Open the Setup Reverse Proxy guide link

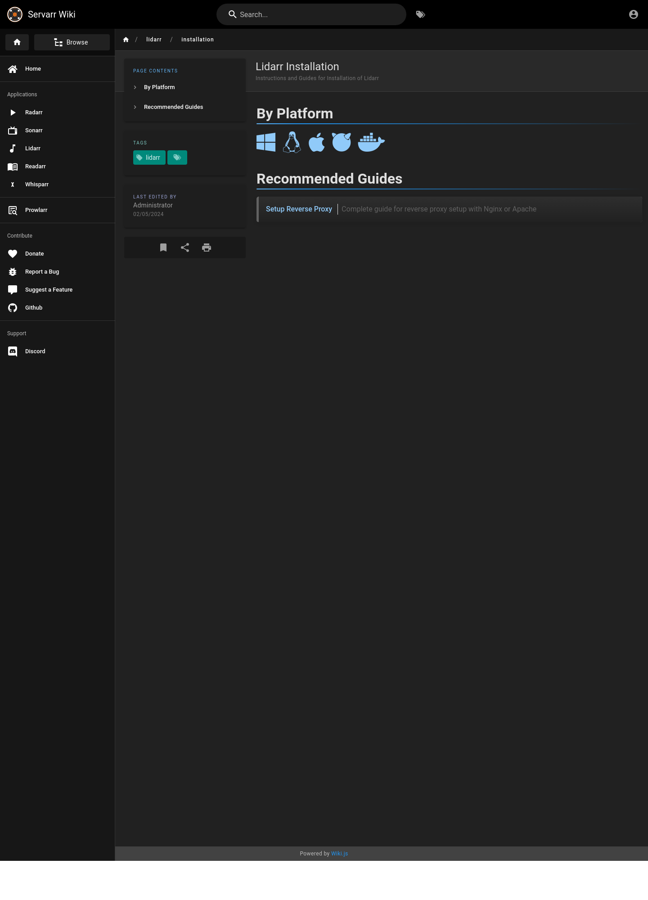point(299,209)
